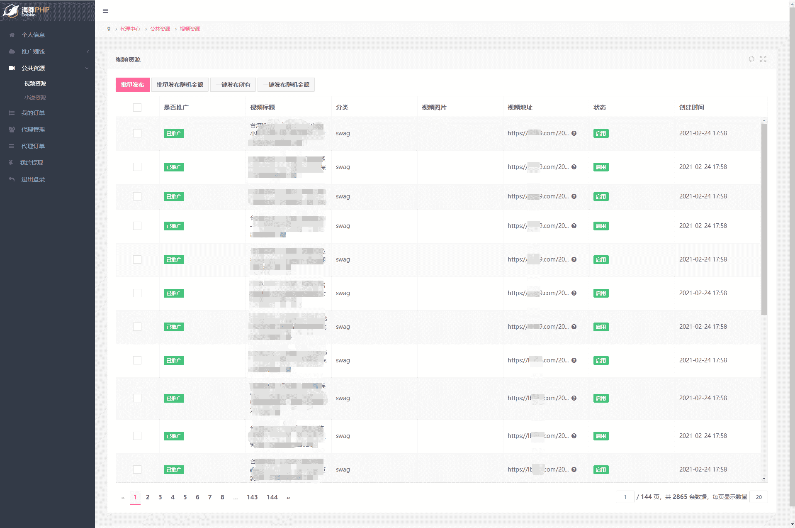Open the 小说资源 submenu item
Viewport: 795px width, 528px height.
[x=35, y=98]
